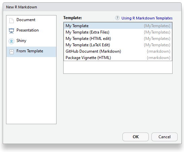Click the Document page icon
Viewport: 184px width, 152px height.
click(11, 20)
